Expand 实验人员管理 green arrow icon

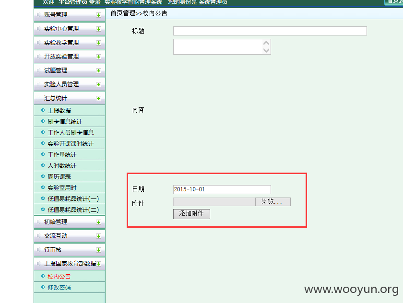98,84
